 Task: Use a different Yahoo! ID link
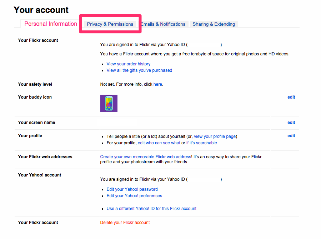(151, 209)
